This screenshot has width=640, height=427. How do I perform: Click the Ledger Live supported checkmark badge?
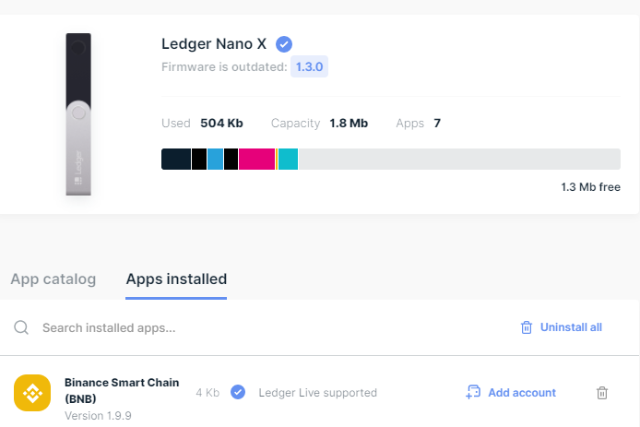(x=238, y=392)
